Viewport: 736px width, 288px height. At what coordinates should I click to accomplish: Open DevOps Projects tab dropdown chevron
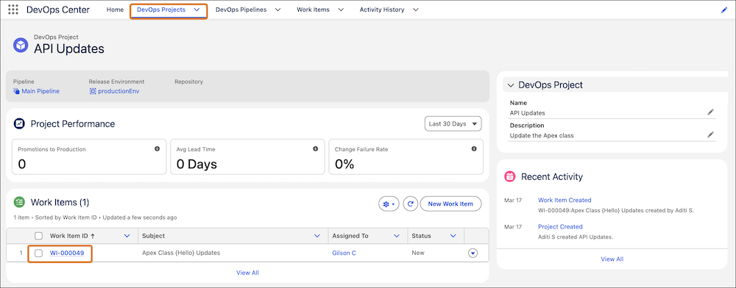point(197,10)
